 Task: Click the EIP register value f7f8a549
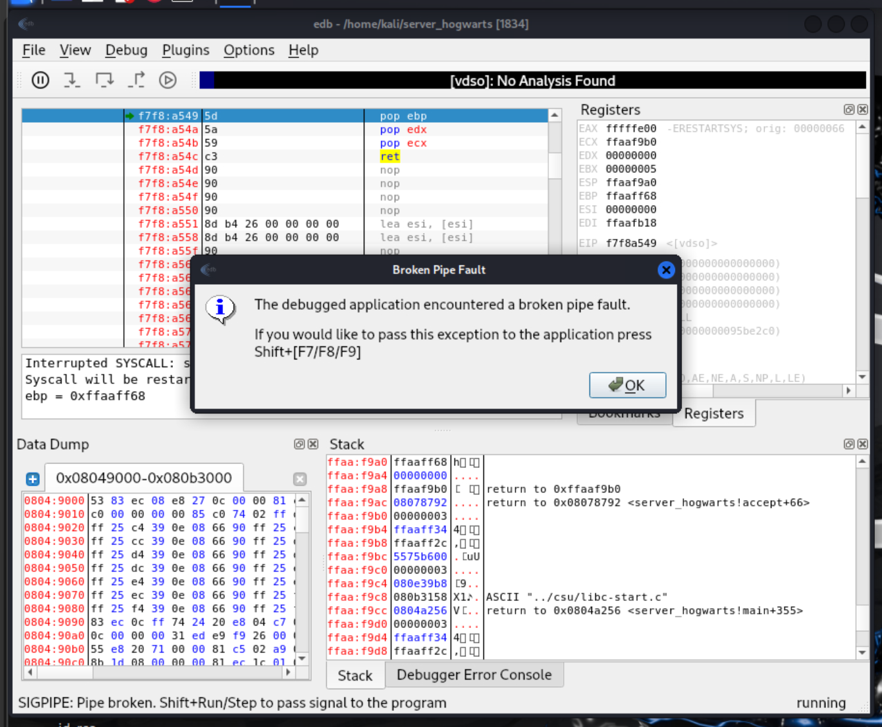631,243
